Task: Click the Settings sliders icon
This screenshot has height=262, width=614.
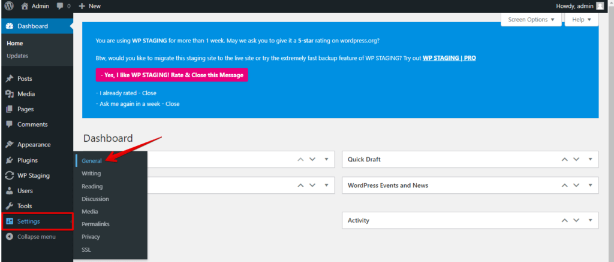Action: pos(10,221)
